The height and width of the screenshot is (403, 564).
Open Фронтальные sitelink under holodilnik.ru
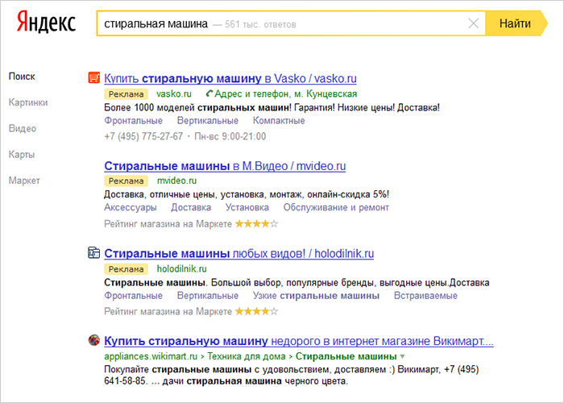point(133,296)
